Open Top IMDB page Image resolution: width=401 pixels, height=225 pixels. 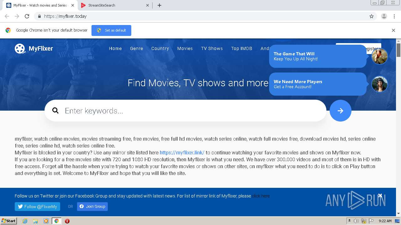242,48
